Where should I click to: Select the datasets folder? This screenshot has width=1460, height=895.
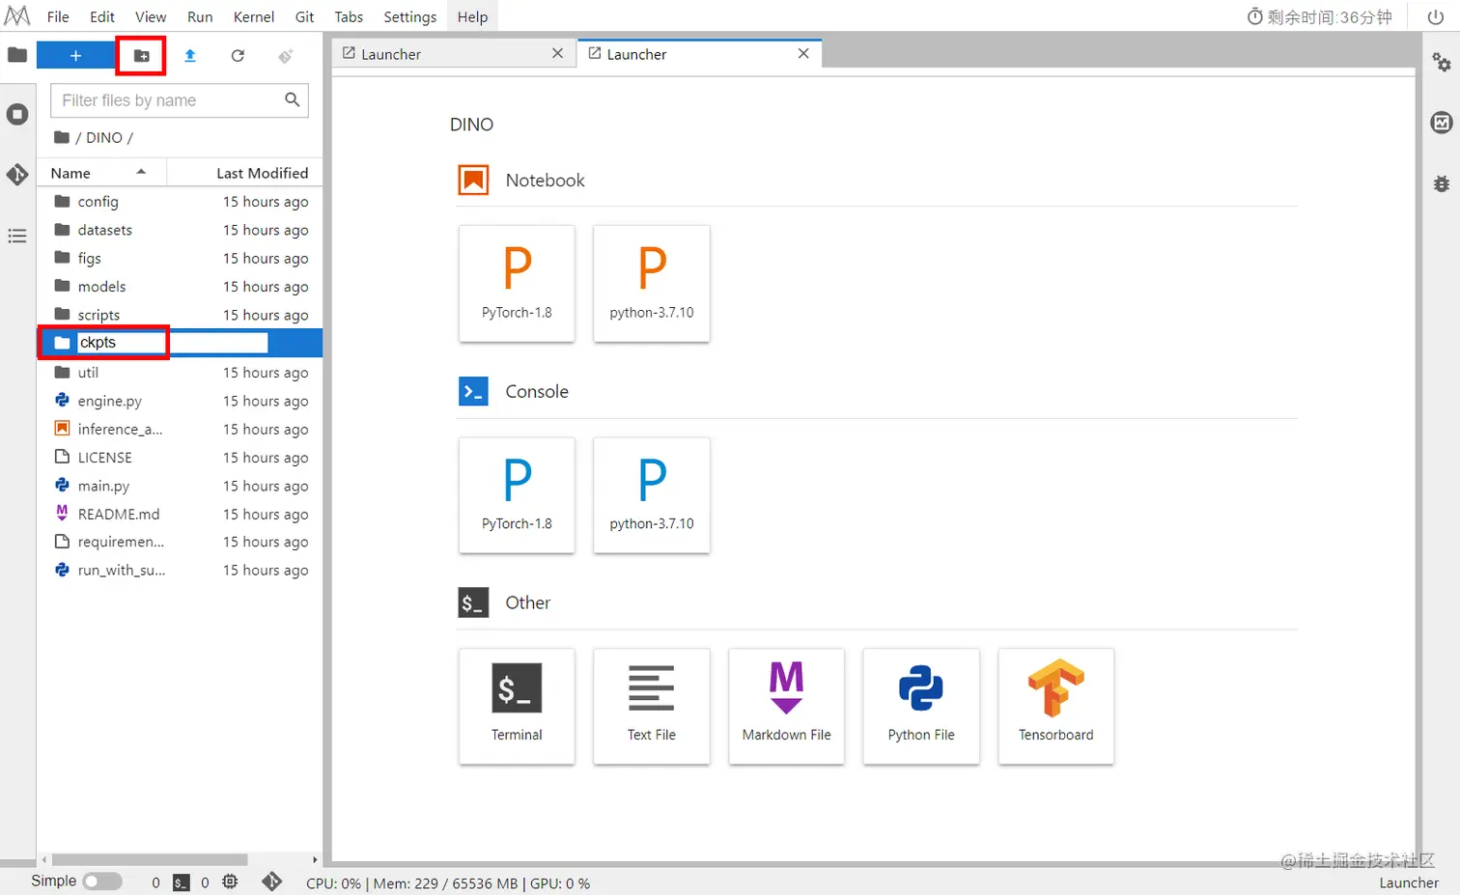(180, 230)
